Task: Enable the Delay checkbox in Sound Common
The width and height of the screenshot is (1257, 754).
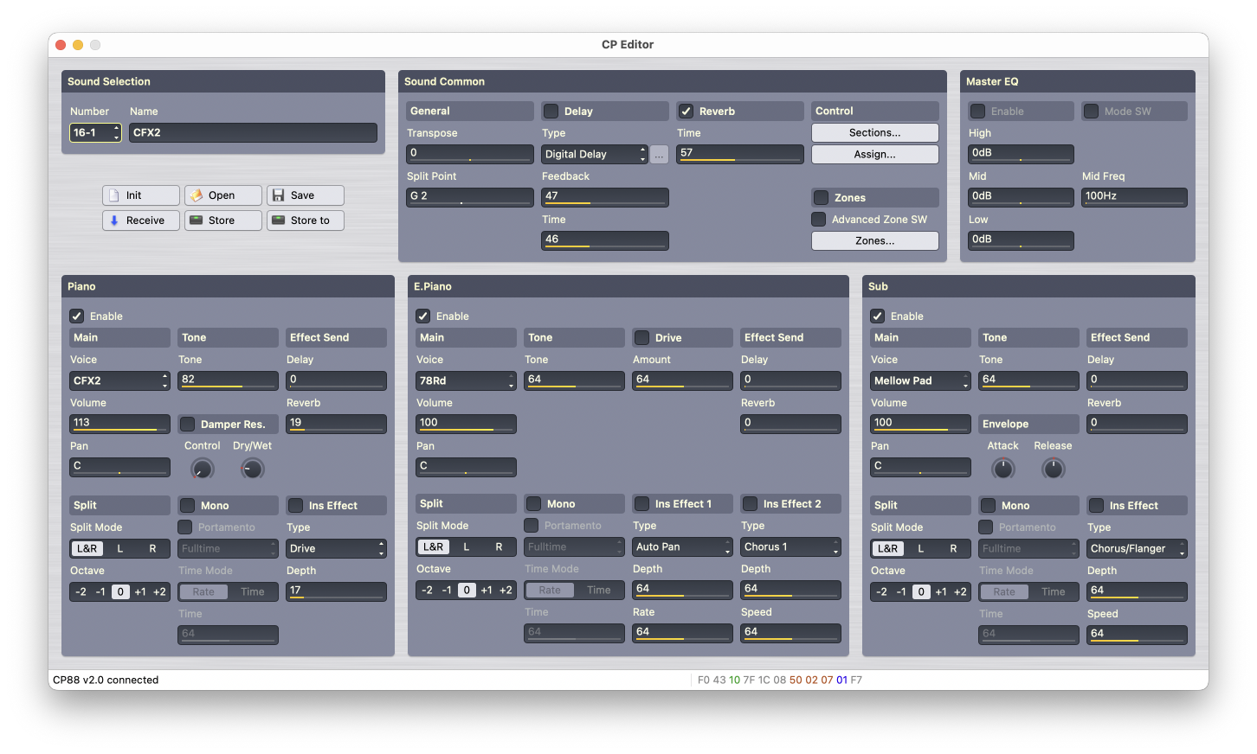Action: 551,112
